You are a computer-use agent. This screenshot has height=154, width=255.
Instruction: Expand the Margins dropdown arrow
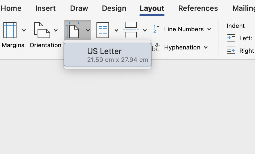pos(24,30)
